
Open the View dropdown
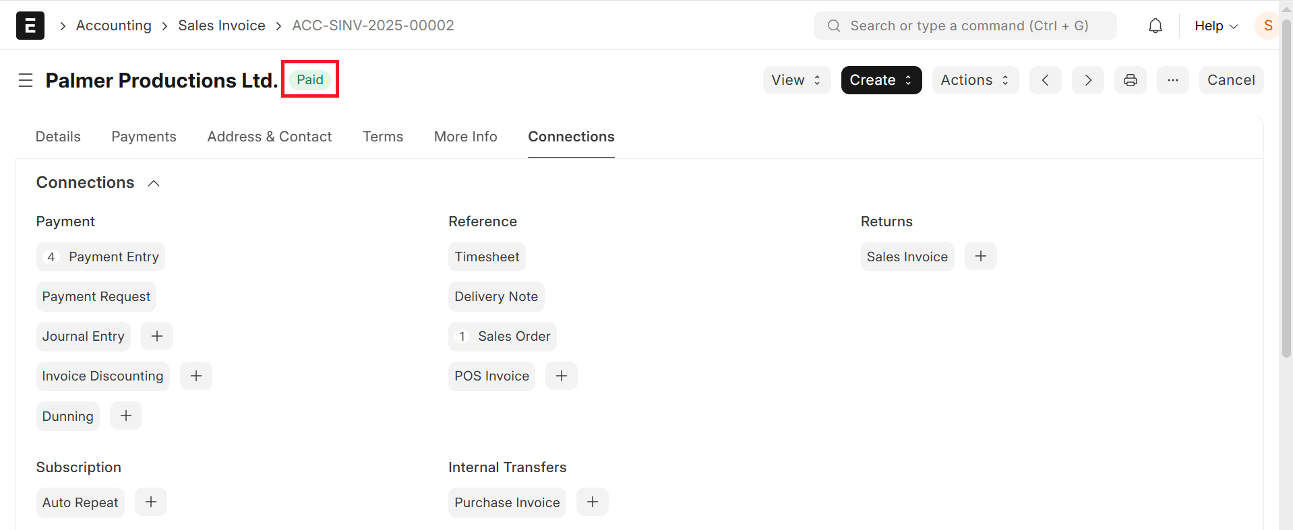coord(796,80)
